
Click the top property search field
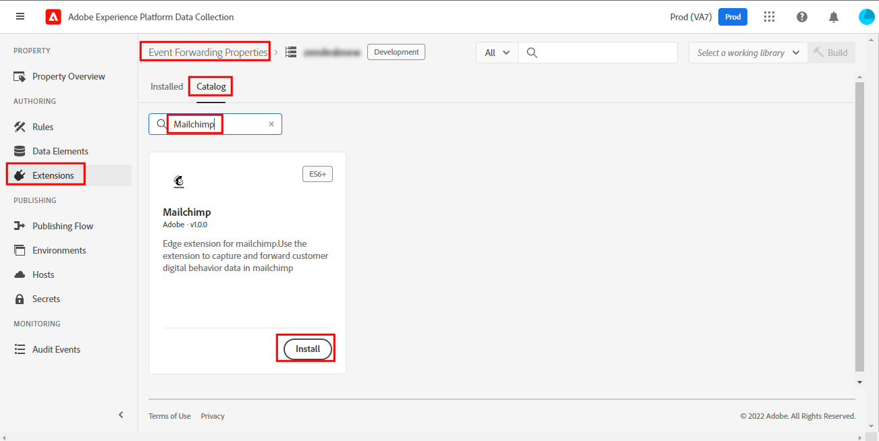point(597,53)
